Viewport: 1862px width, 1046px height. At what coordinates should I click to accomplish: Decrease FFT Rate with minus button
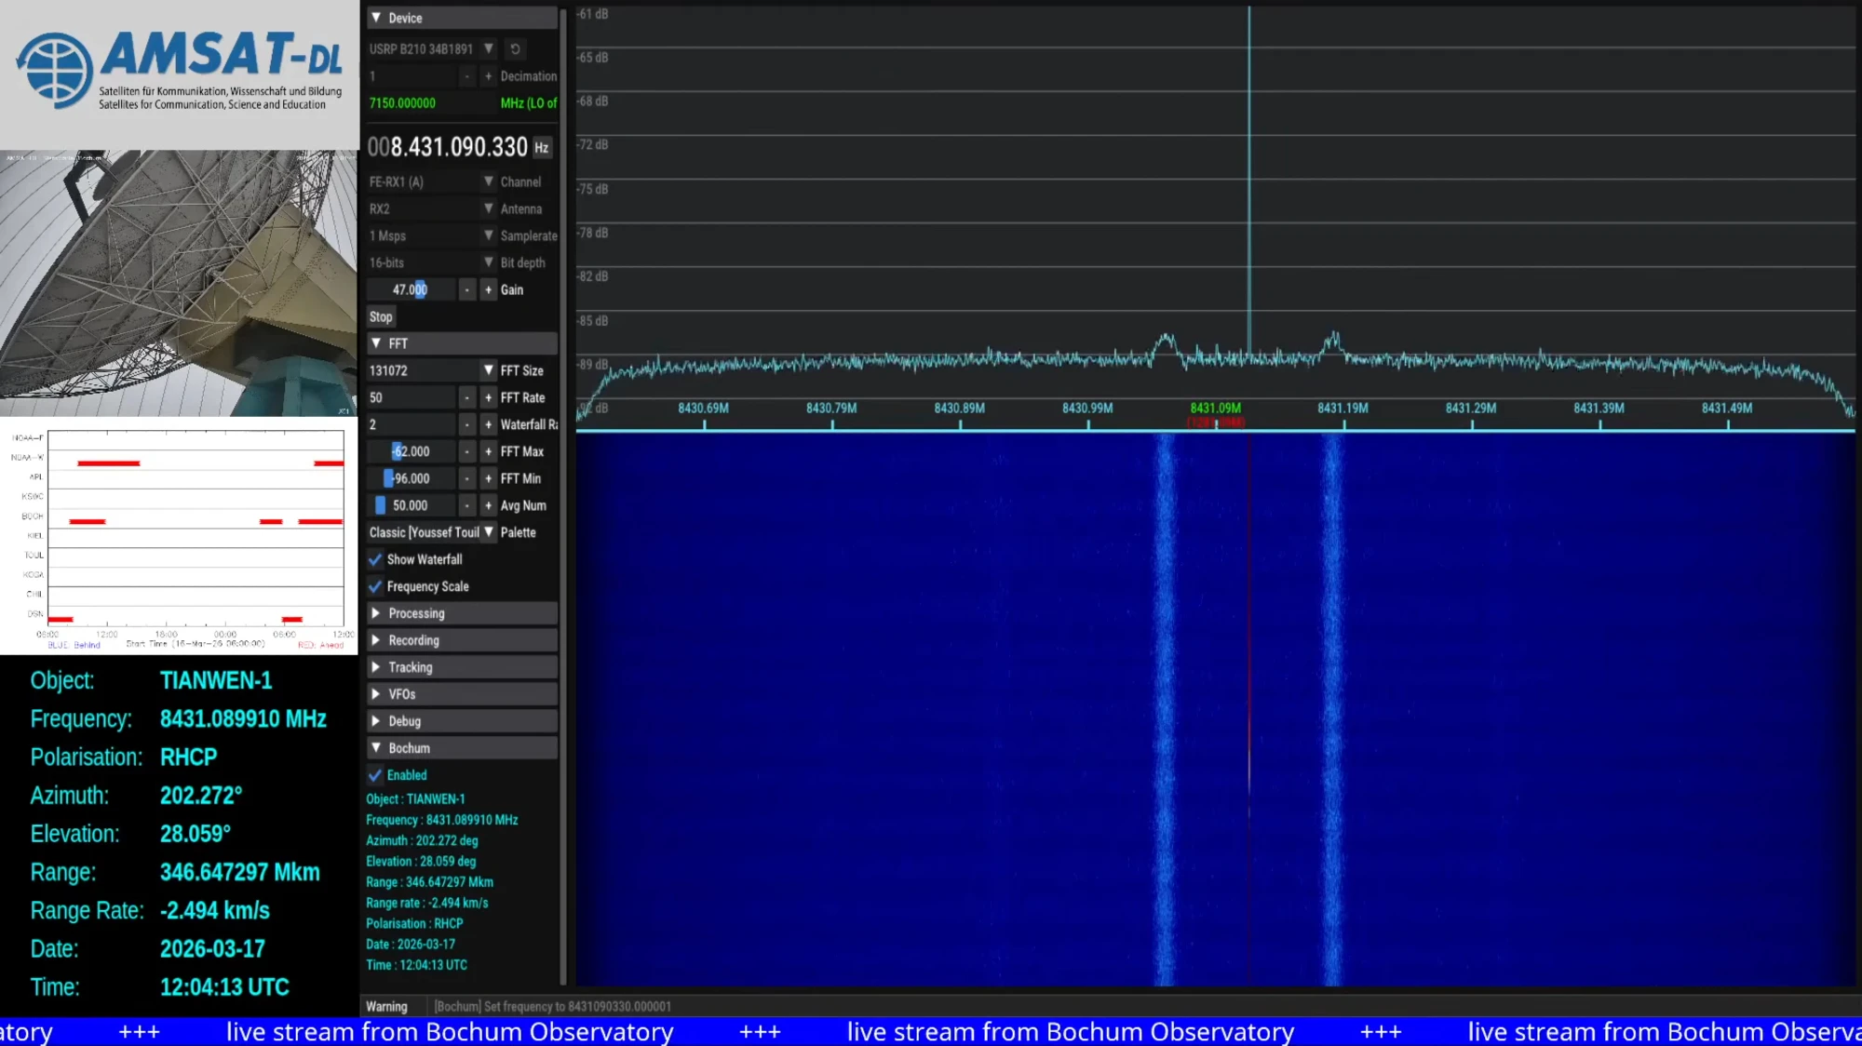pyautogui.click(x=467, y=398)
